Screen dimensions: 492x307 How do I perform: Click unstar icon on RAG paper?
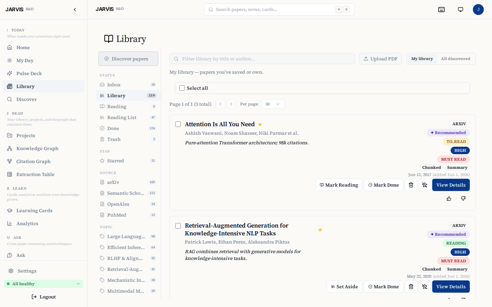tap(425, 287)
